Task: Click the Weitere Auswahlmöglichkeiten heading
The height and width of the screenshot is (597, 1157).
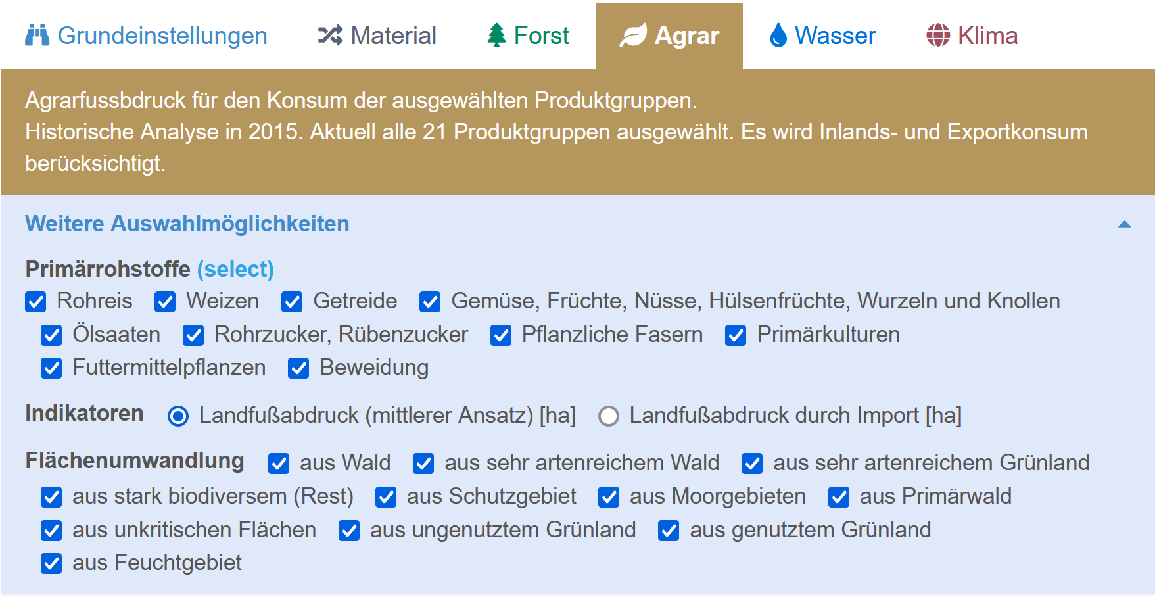Action: pos(187,224)
